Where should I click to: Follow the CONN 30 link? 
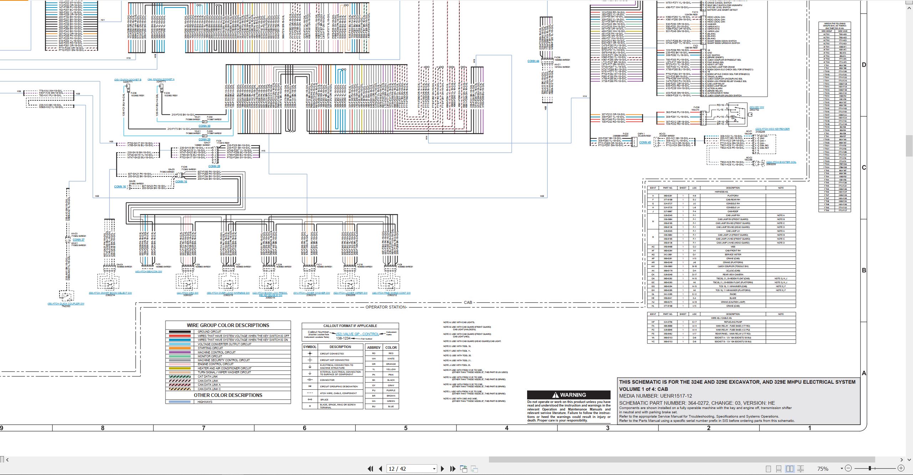[x=204, y=126]
